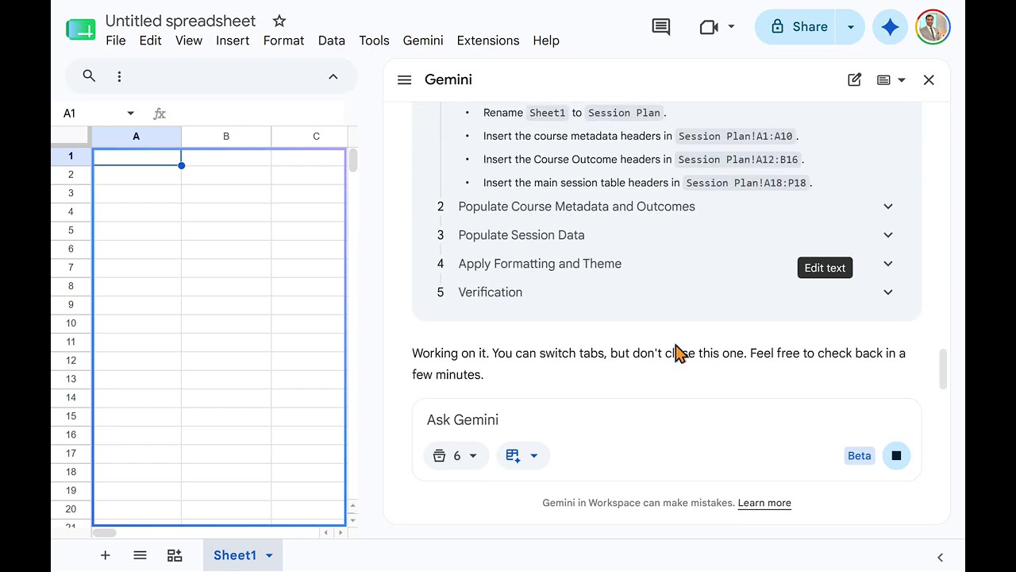Star the Untitled spreadsheet

279,21
